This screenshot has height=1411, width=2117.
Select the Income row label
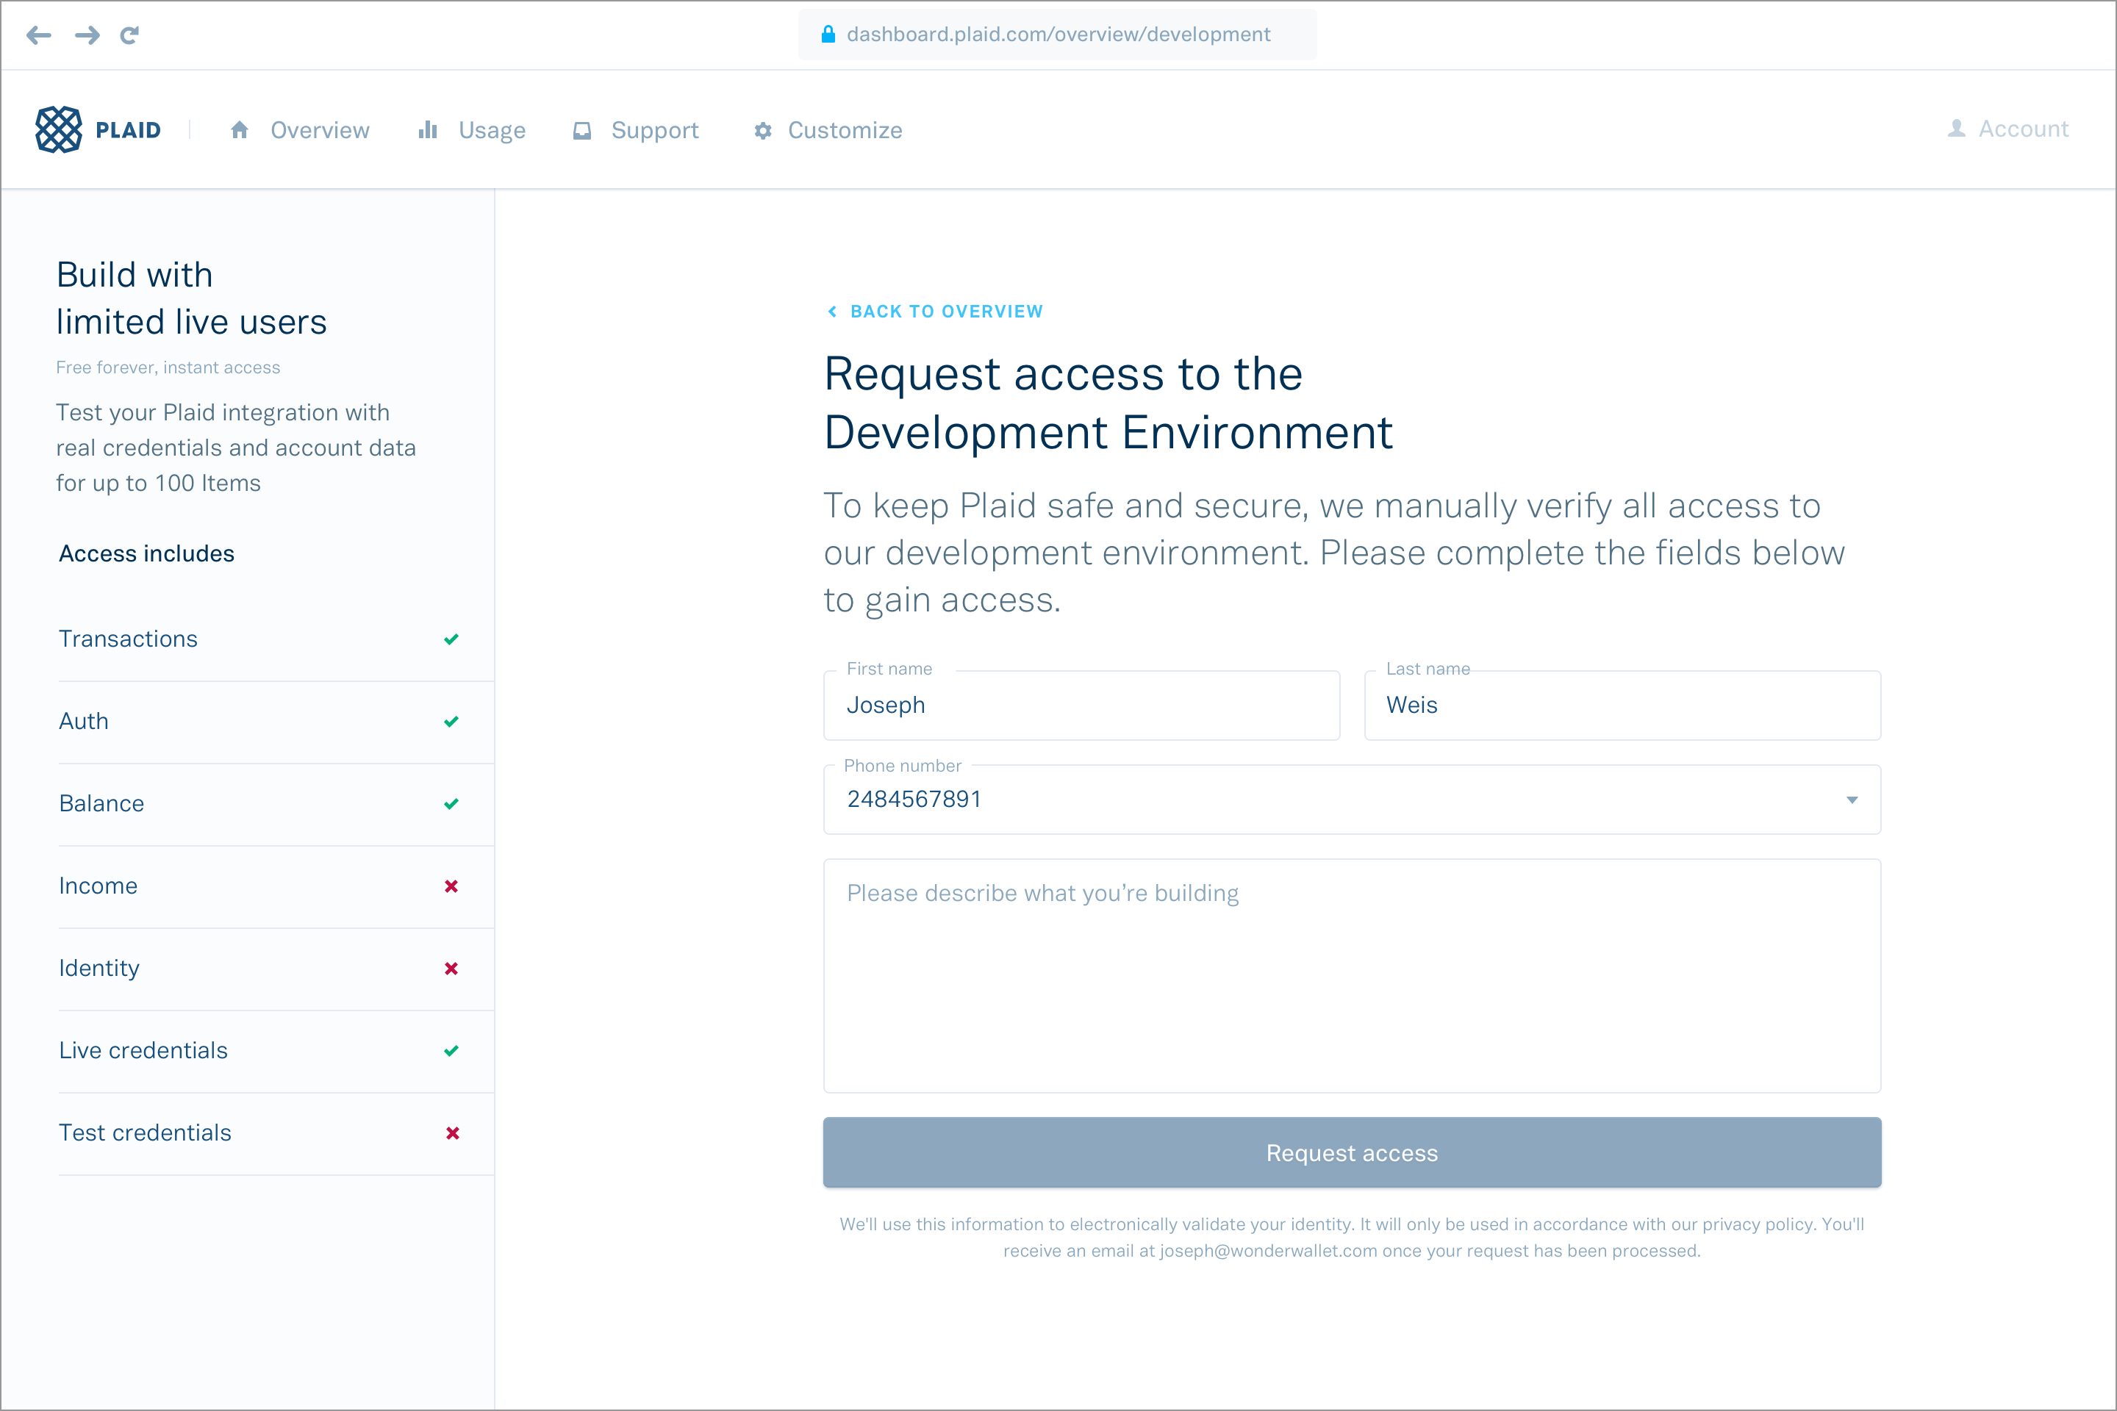(x=98, y=886)
